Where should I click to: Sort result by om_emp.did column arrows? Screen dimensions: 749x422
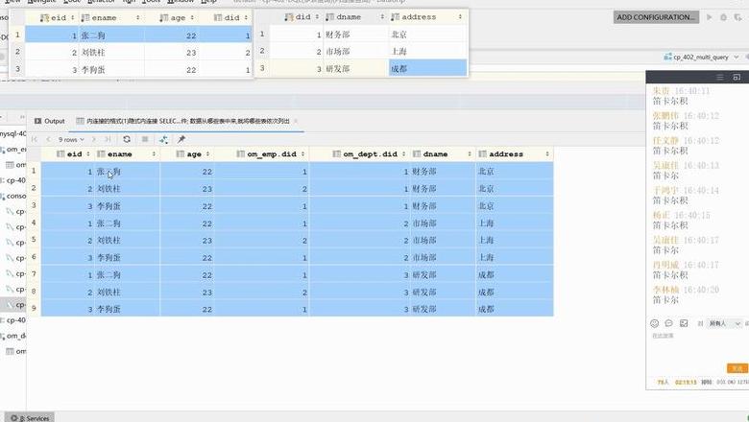(302, 154)
